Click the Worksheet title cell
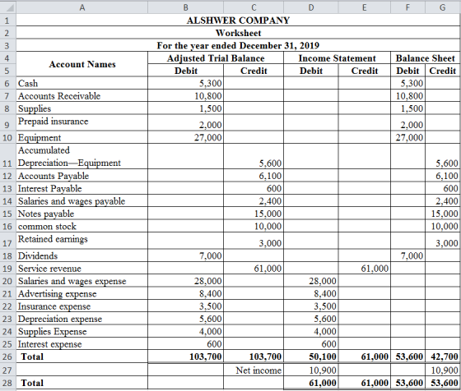 coord(238,33)
